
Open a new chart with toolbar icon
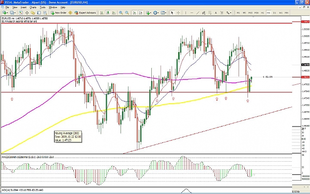pos(4,13)
